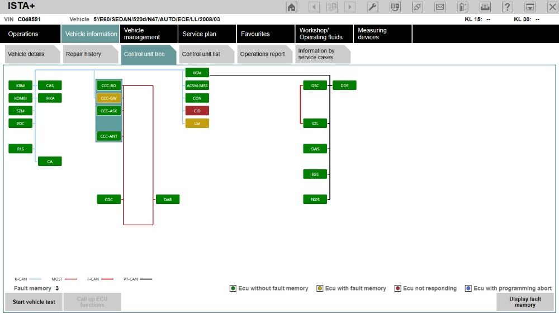Viewport: 559px width, 314px height.
Task: Select the ACSM-MRS control unit node
Action: click(197, 85)
